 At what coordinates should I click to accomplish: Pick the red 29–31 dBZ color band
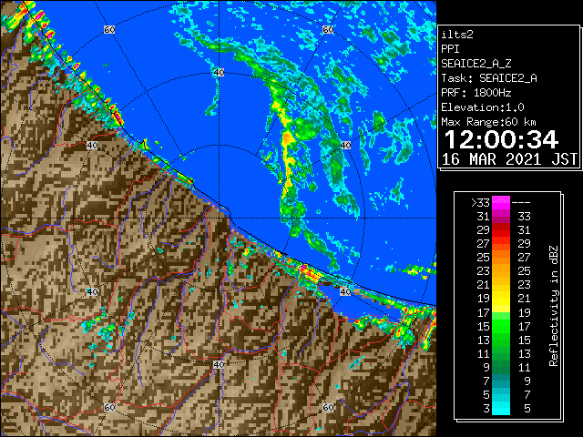coord(501,230)
